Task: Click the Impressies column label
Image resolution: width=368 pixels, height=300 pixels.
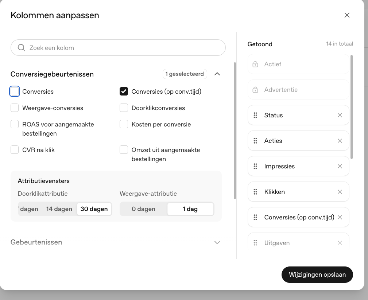Action: click(x=279, y=166)
